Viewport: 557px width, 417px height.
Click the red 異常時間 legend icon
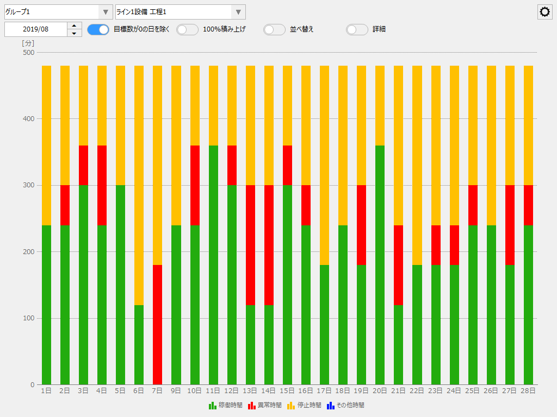click(x=251, y=405)
